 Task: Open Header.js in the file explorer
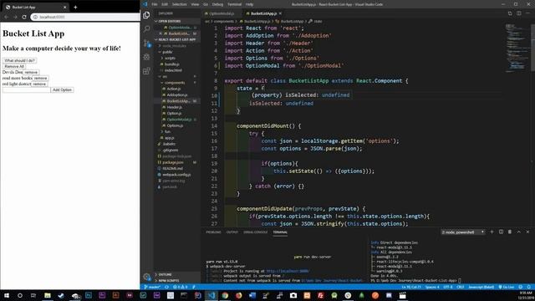[x=175, y=107]
